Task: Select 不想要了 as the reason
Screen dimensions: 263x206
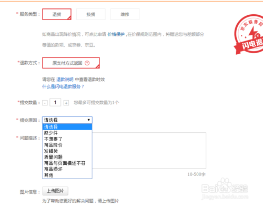Action: pos(67,139)
